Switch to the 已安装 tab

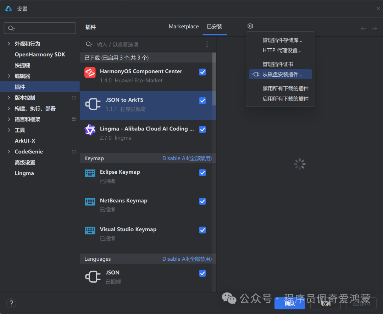(215, 26)
